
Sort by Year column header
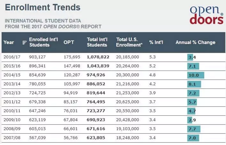(x=9, y=42)
